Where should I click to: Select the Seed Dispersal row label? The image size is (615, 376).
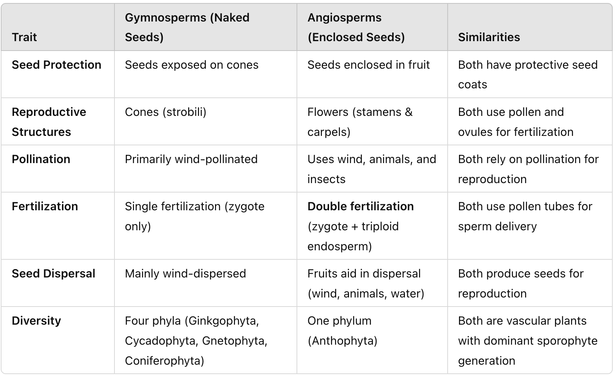(x=54, y=273)
